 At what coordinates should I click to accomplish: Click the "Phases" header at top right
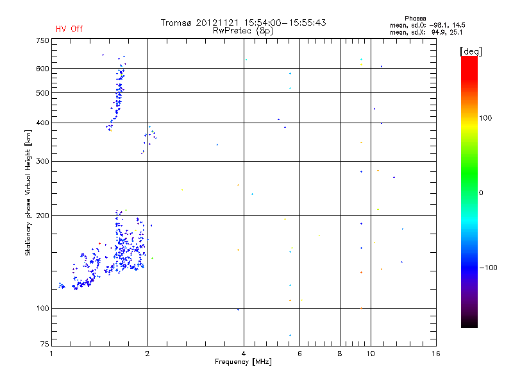point(415,19)
